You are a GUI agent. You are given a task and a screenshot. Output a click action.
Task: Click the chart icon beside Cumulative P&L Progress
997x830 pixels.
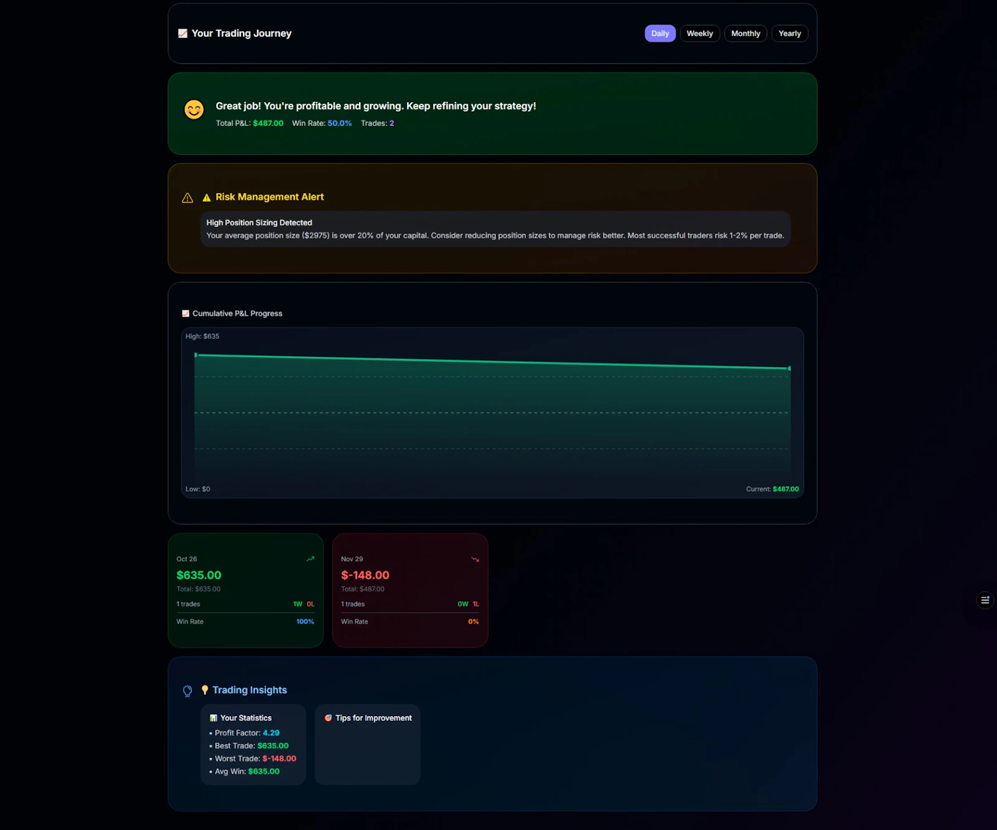186,313
